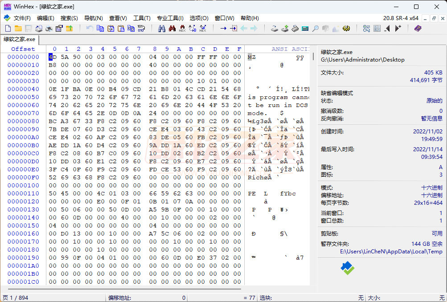Open the Calculator toolbar icon
This screenshot has width=447, height=302.
tap(305, 29)
